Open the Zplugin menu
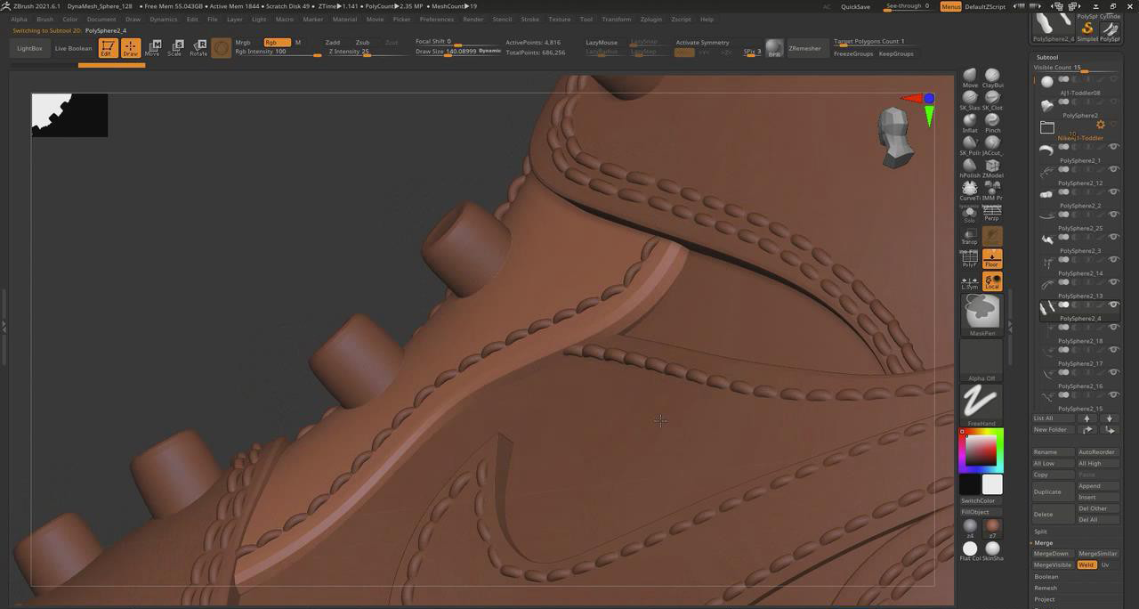This screenshot has height=609, width=1139. click(650, 19)
